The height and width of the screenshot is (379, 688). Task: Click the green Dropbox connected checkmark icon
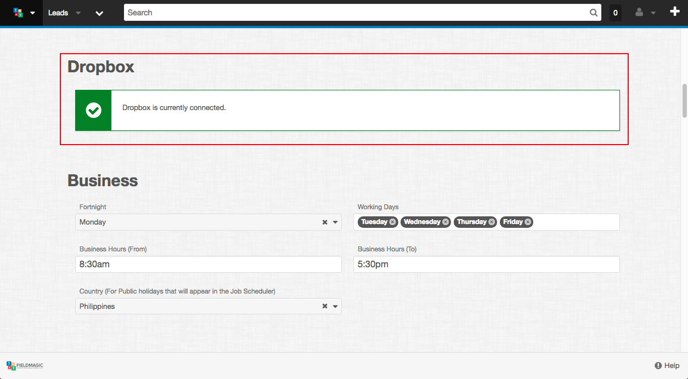(93, 110)
